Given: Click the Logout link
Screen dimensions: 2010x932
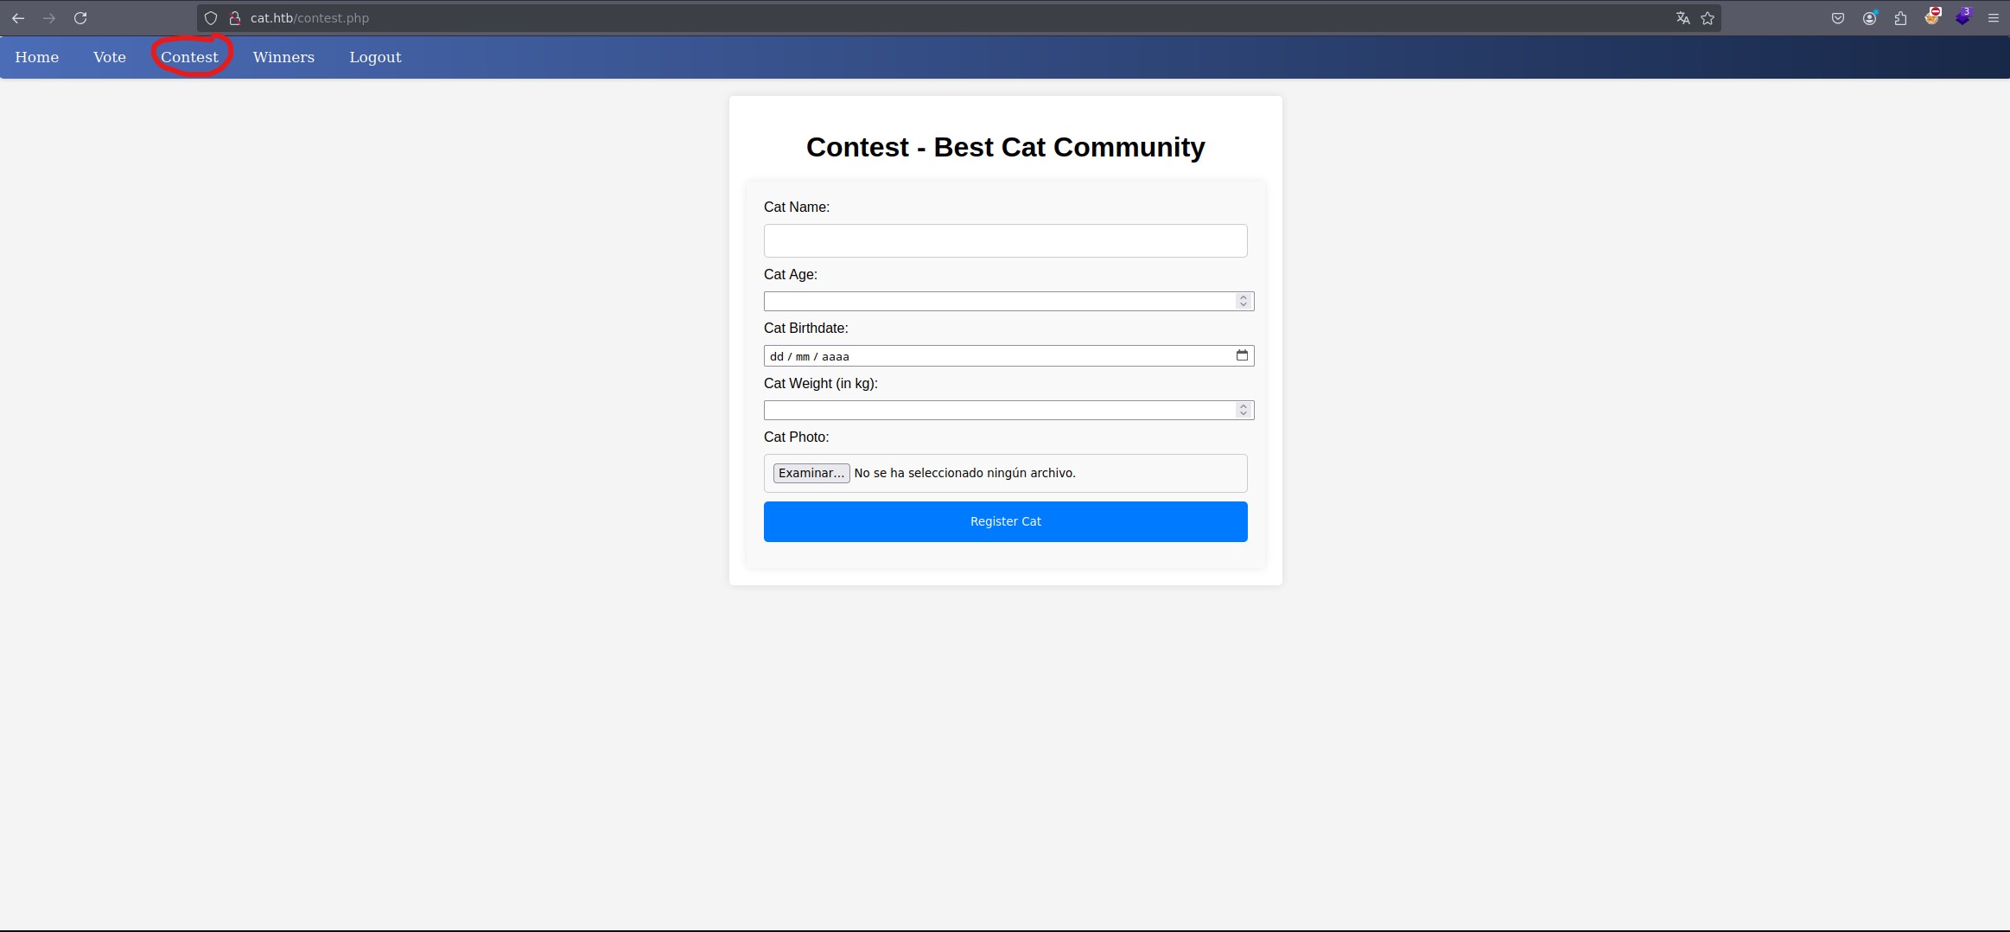Looking at the screenshot, I should tap(375, 57).
